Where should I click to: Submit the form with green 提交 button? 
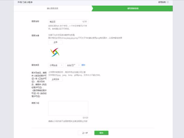[101, 133]
